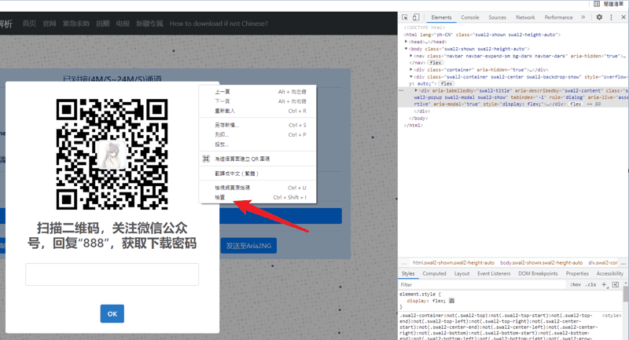Viewport: 629px width, 340px height.
Task: Collapse the swal2-container div node
Action: click(x=410, y=76)
